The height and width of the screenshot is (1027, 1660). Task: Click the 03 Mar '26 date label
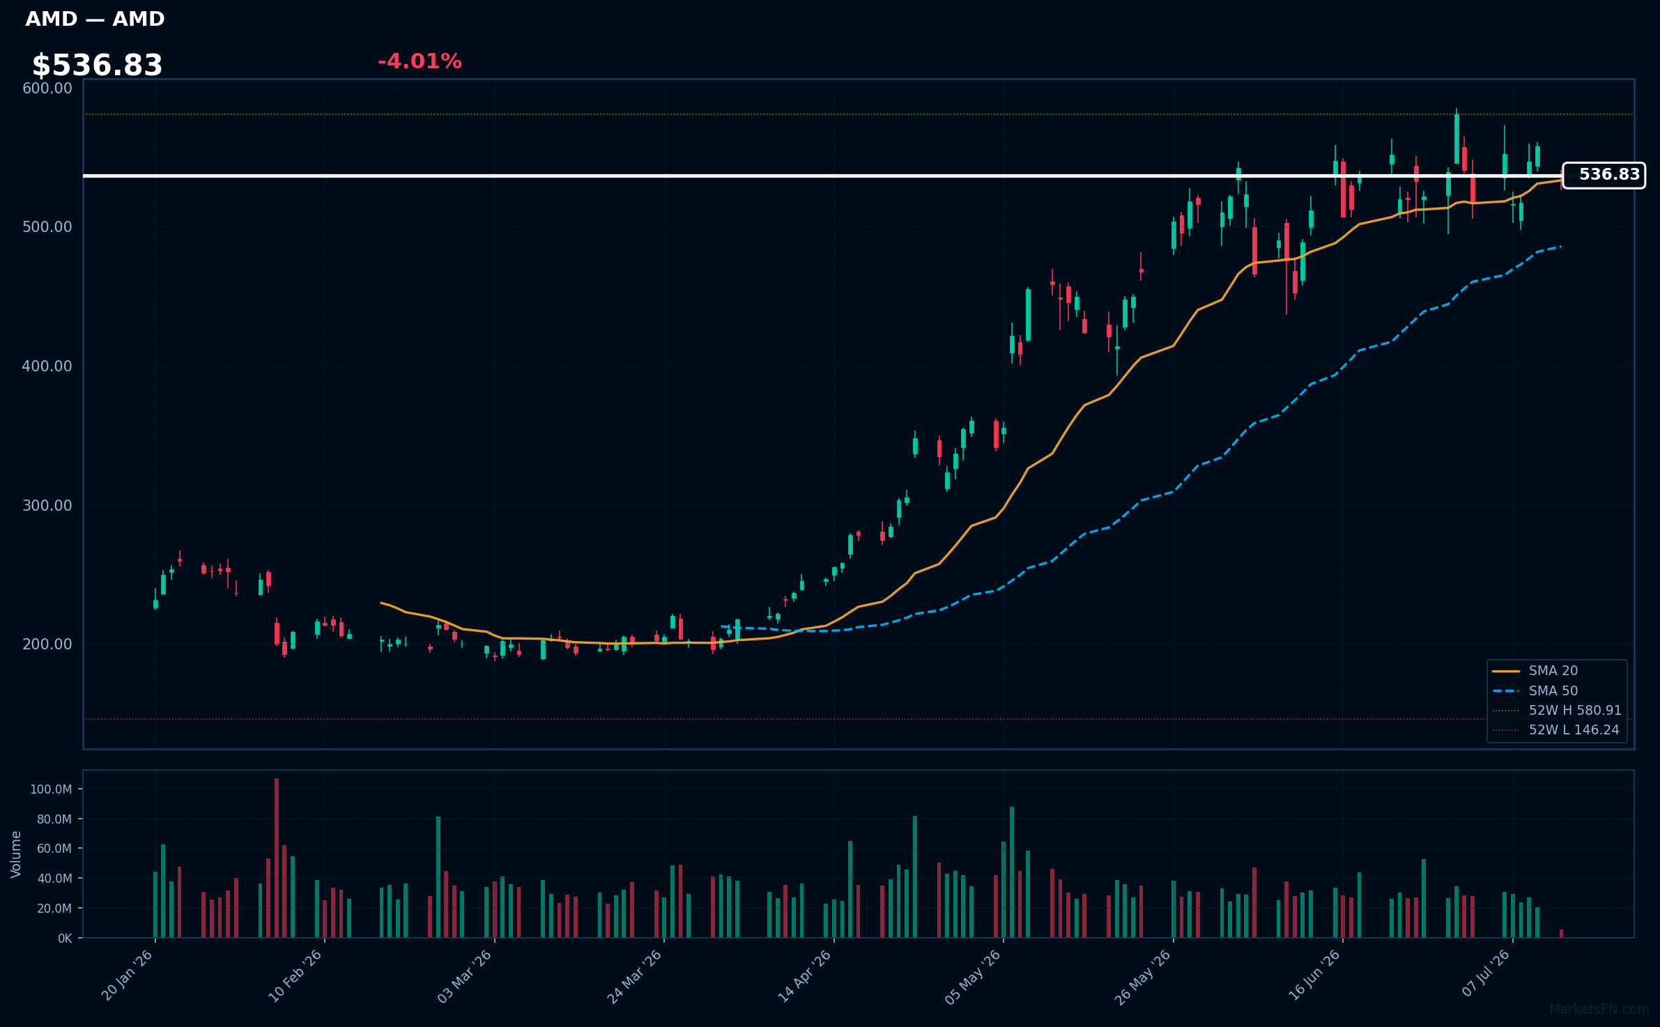(465, 977)
